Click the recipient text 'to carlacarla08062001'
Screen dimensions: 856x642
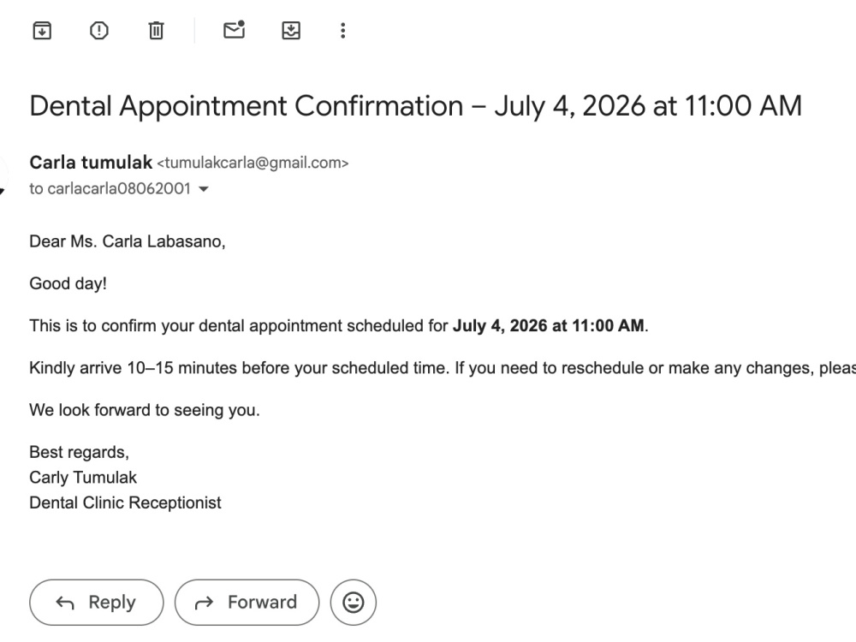110,188
